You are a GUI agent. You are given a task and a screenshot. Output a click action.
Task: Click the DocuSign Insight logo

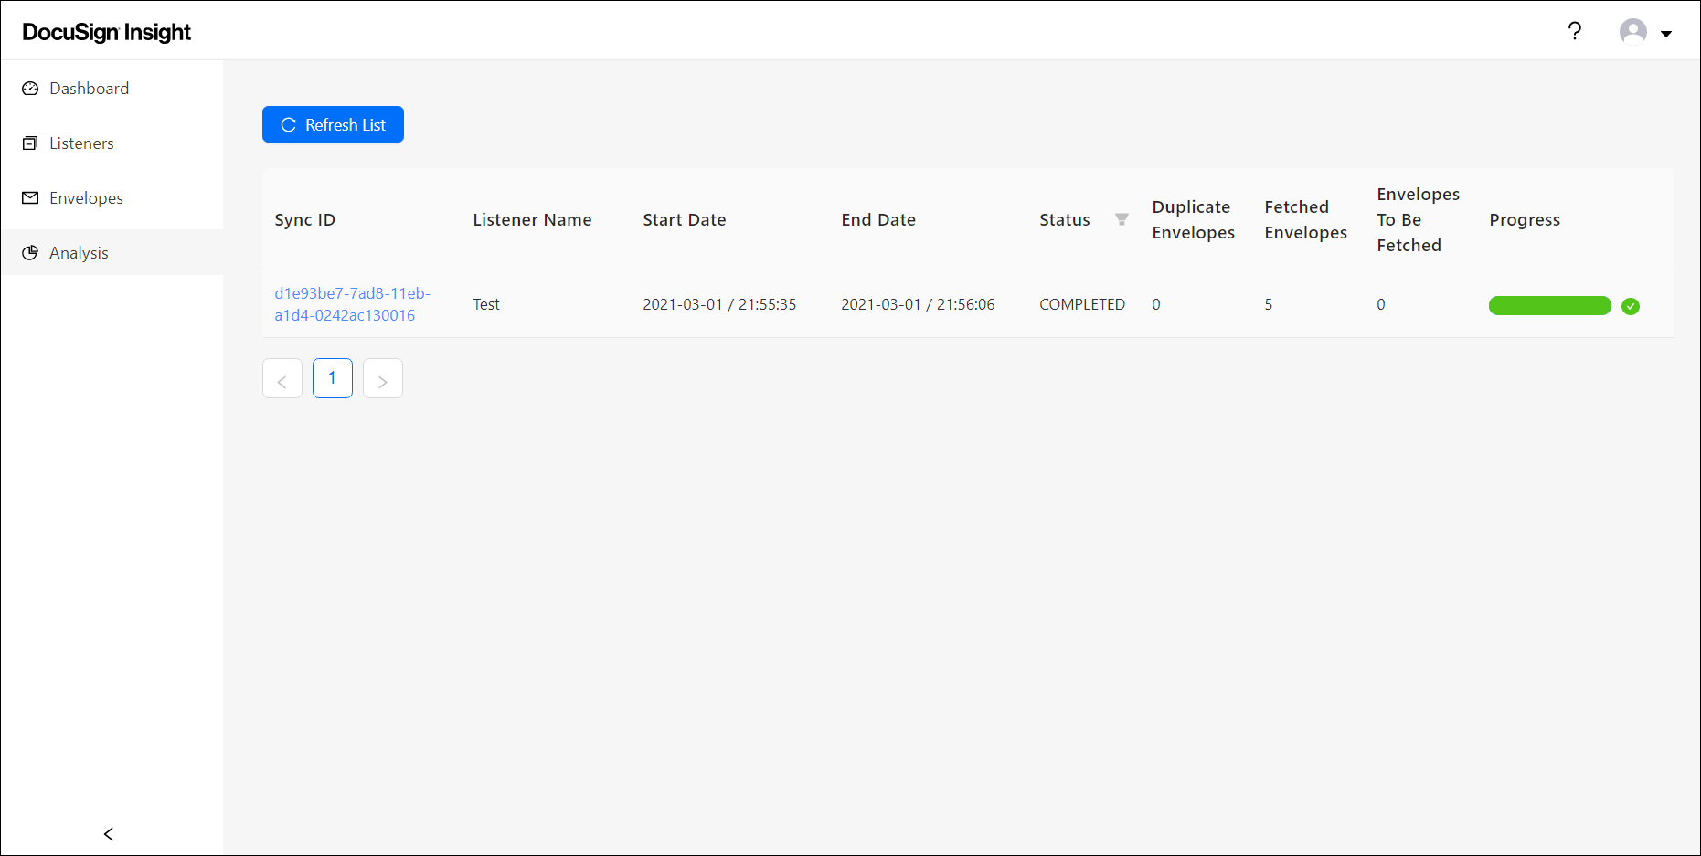(x=106, y=32)
